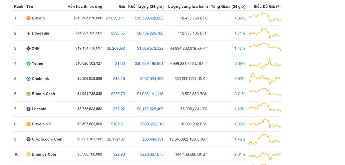This screenshot has width=345, height=165.
Task: Select circulating supply 350,000,000 LINK
Action: coord(191,79)
